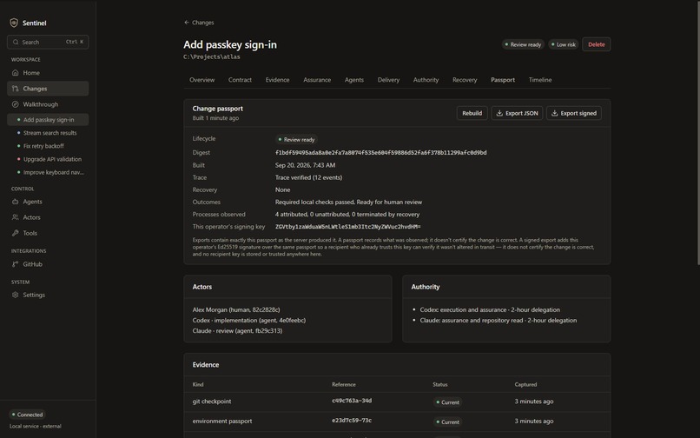Switch to the Assurance tab
700x438 pixels.
coord(317,80)
